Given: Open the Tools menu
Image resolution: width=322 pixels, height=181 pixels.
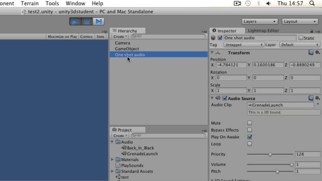Looking at the screenshot, I should [52, 4].
